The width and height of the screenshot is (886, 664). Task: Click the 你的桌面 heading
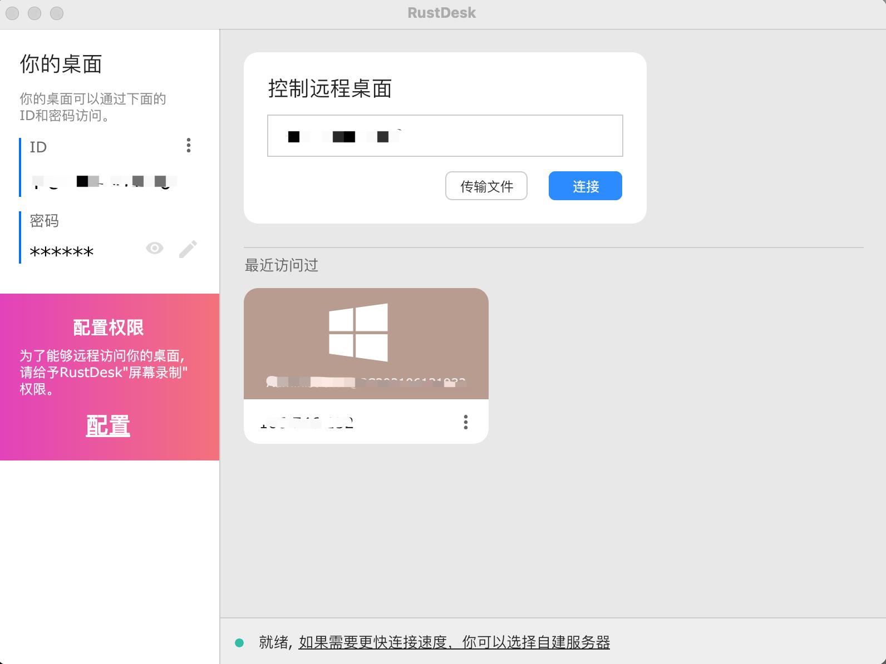tap(61, 64)
